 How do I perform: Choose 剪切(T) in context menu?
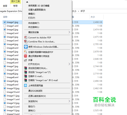pos(32,107)
